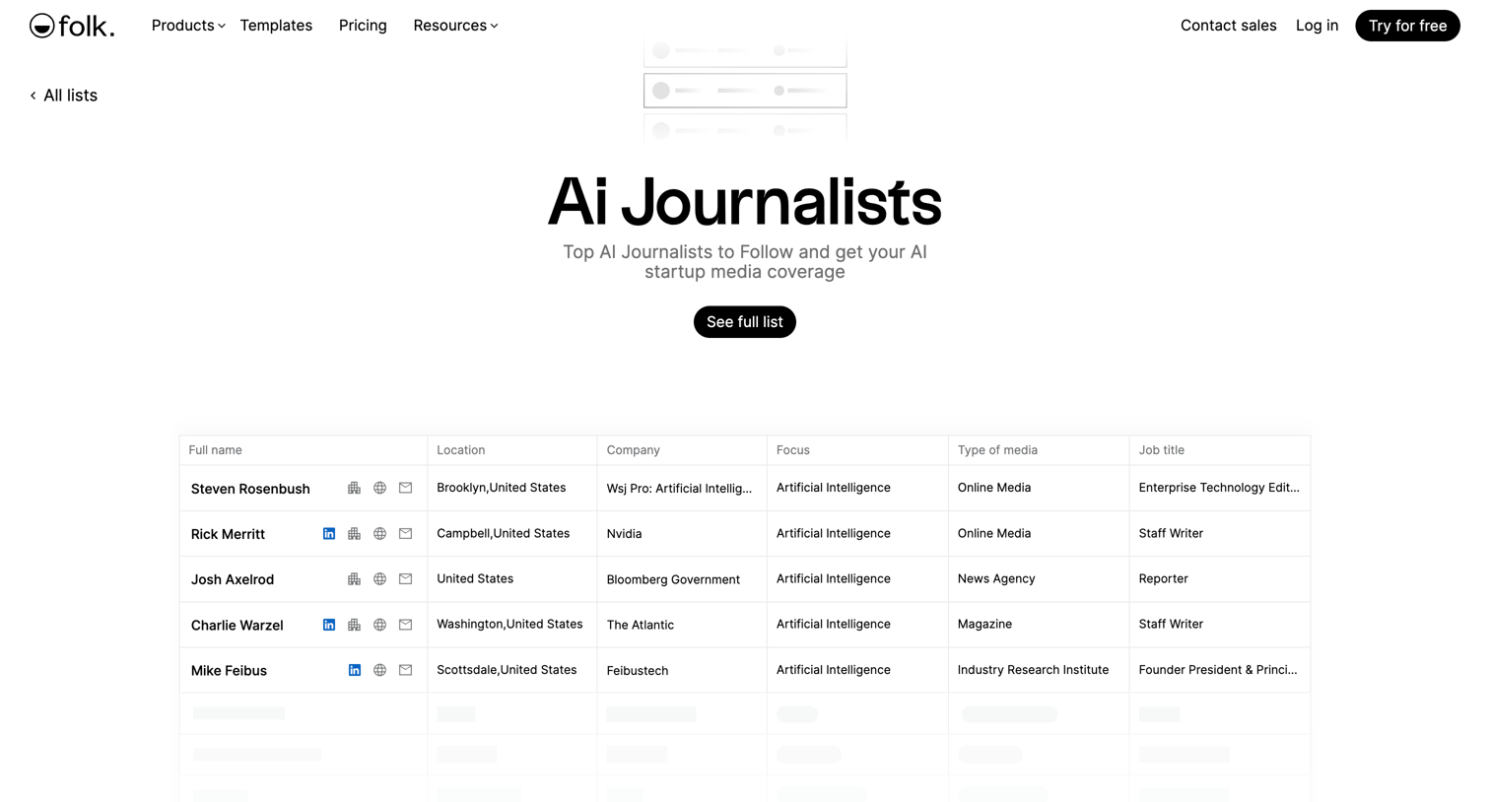Click the Ai Journalists heading

(x=745, y=202)
